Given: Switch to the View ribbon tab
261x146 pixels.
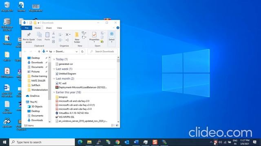Looking at the screenshot, I should tap(60, 28).
